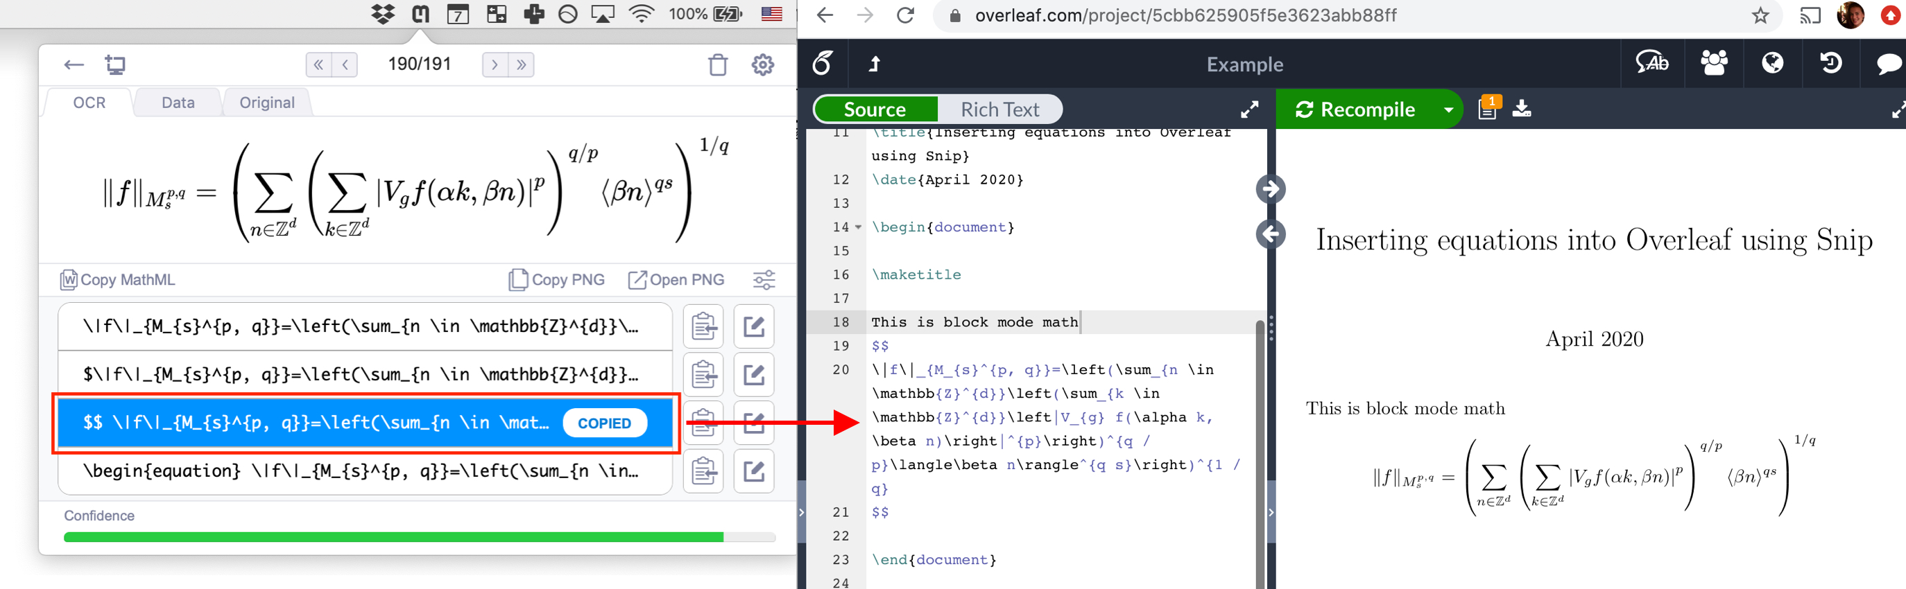This screenshot has height=589, width=1906.
Task: Open Overleaf menu logo
Action: tap(823, 64)
